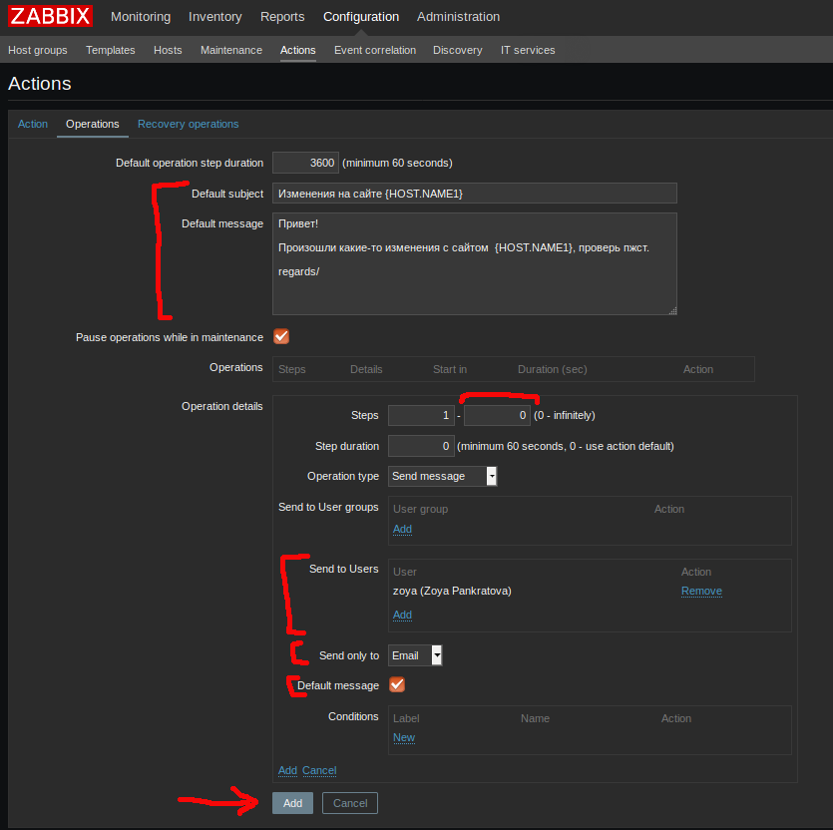833x830 pixels.
Task: Switch to the Action tab
Action: point(32,124)
